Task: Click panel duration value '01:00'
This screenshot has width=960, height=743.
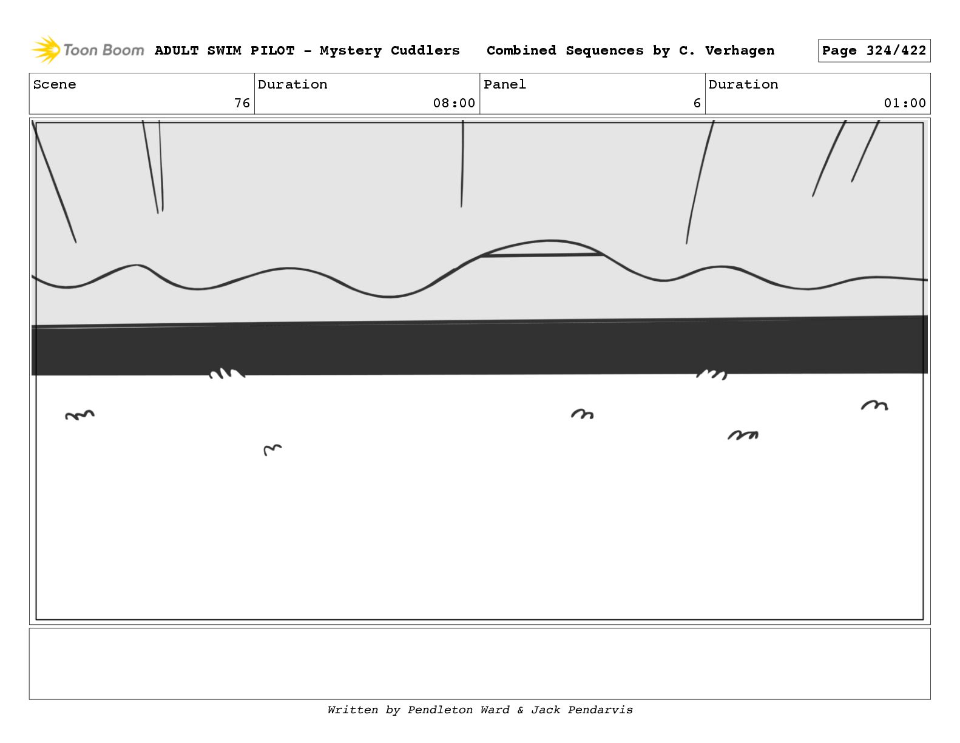Action: [905, 103]
